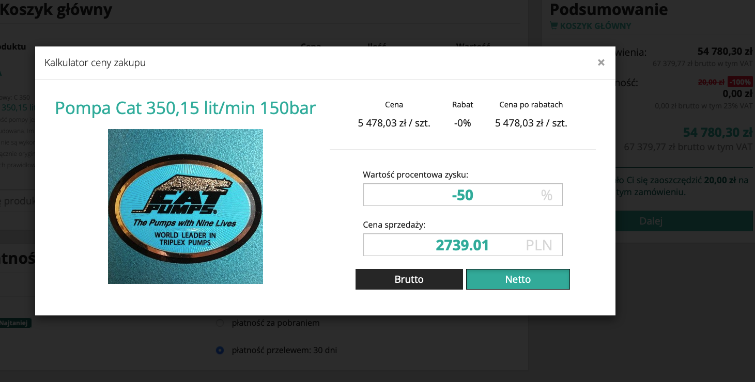The image size is (755, 382).
Task: Click the Kalkulator ceny zakupu header title
Action: (95, 63)
